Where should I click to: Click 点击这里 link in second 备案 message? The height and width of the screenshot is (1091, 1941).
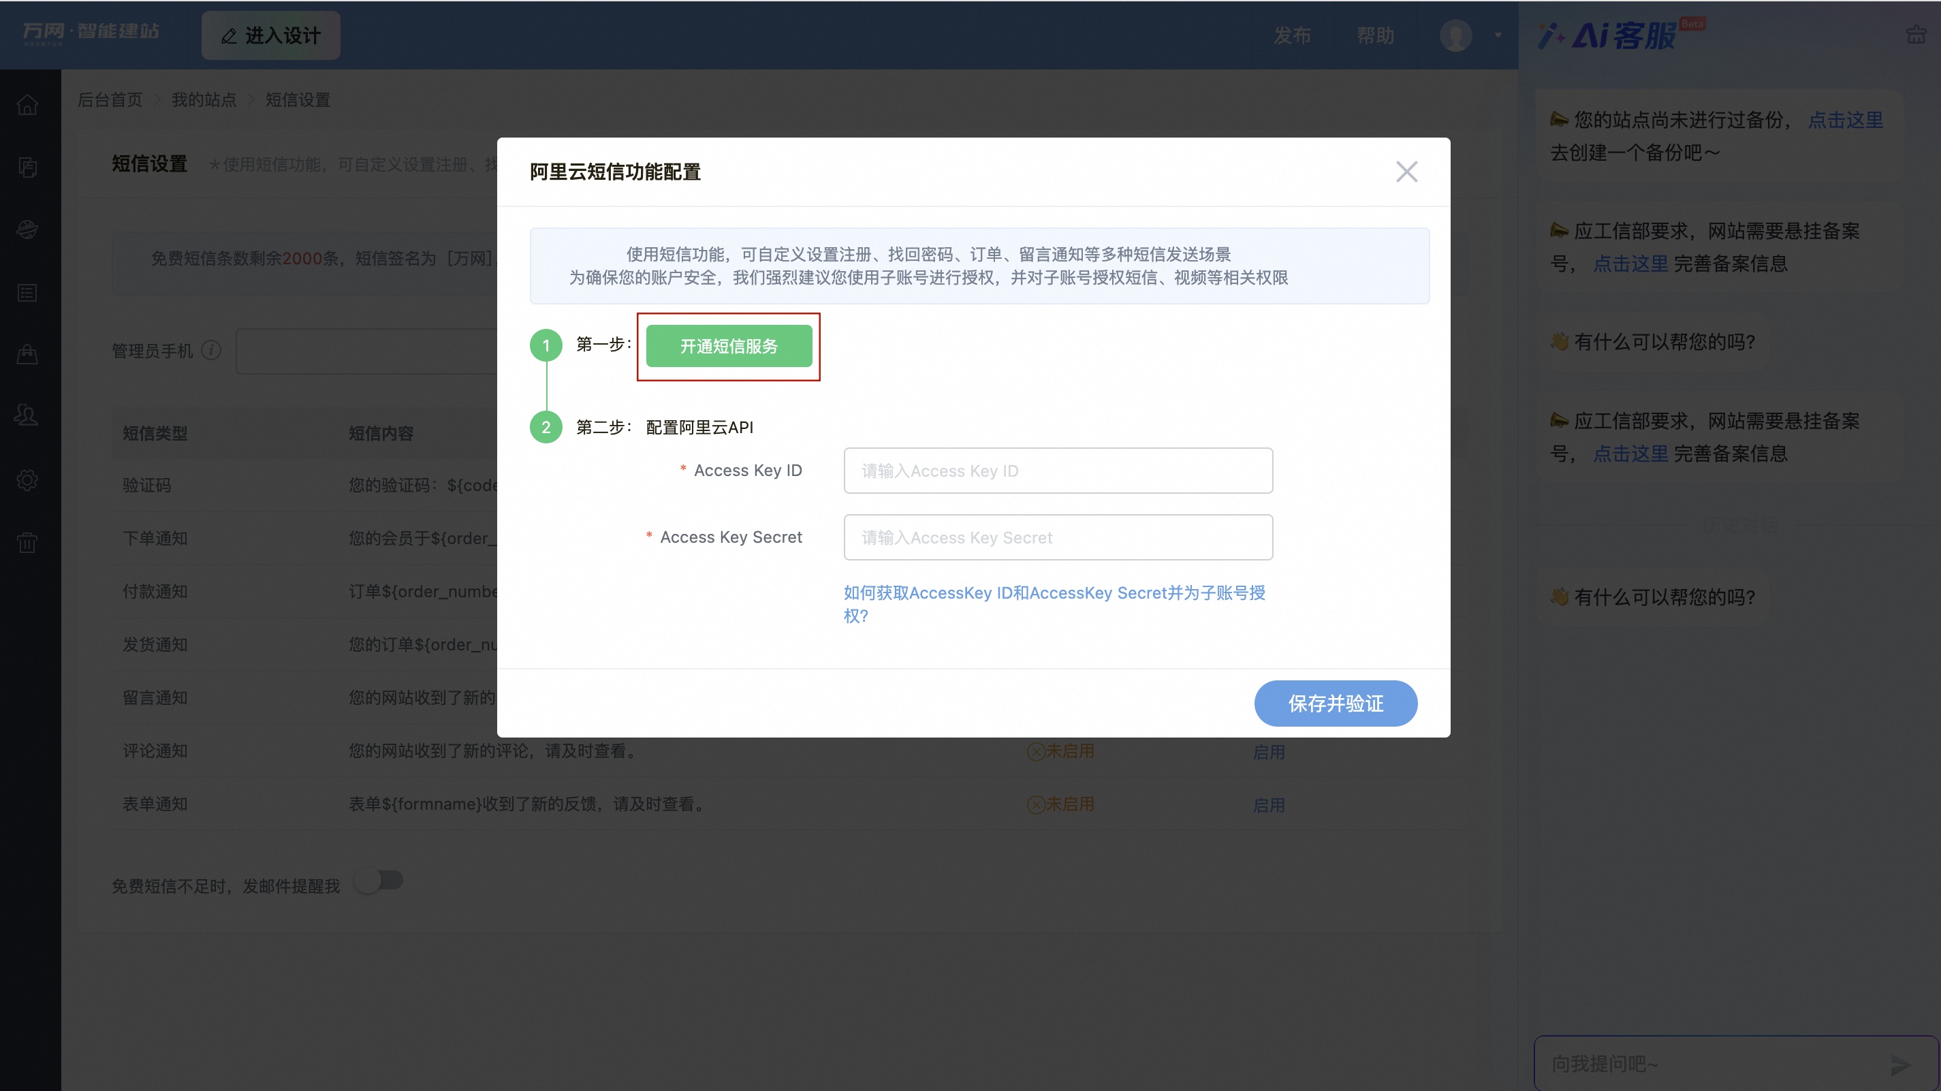(1630, 454)
